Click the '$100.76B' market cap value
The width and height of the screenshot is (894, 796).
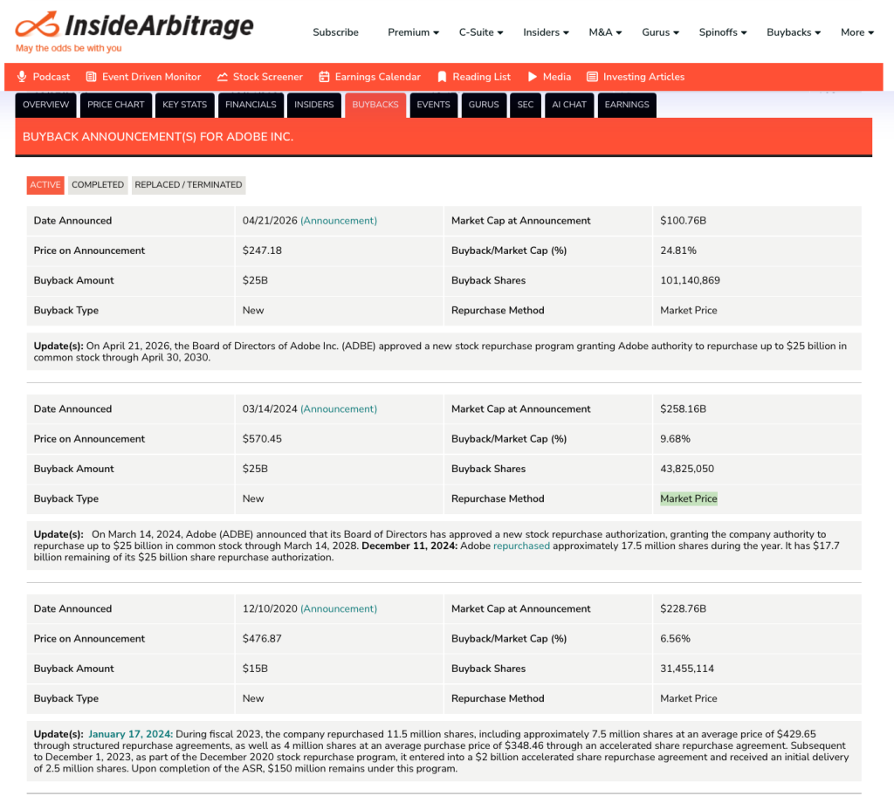point(683,221)
